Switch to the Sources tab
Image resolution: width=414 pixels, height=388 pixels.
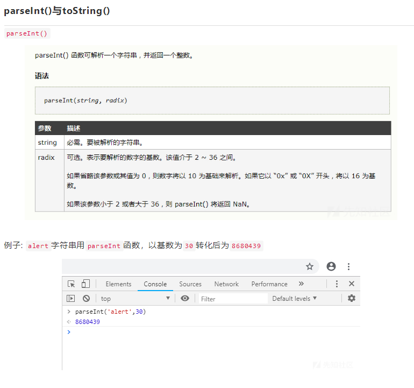coord(190,284)
